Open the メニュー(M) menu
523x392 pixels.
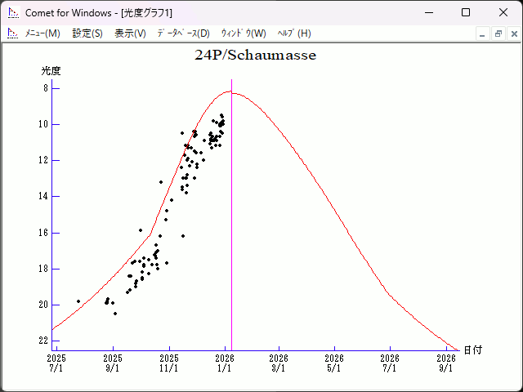42,33
